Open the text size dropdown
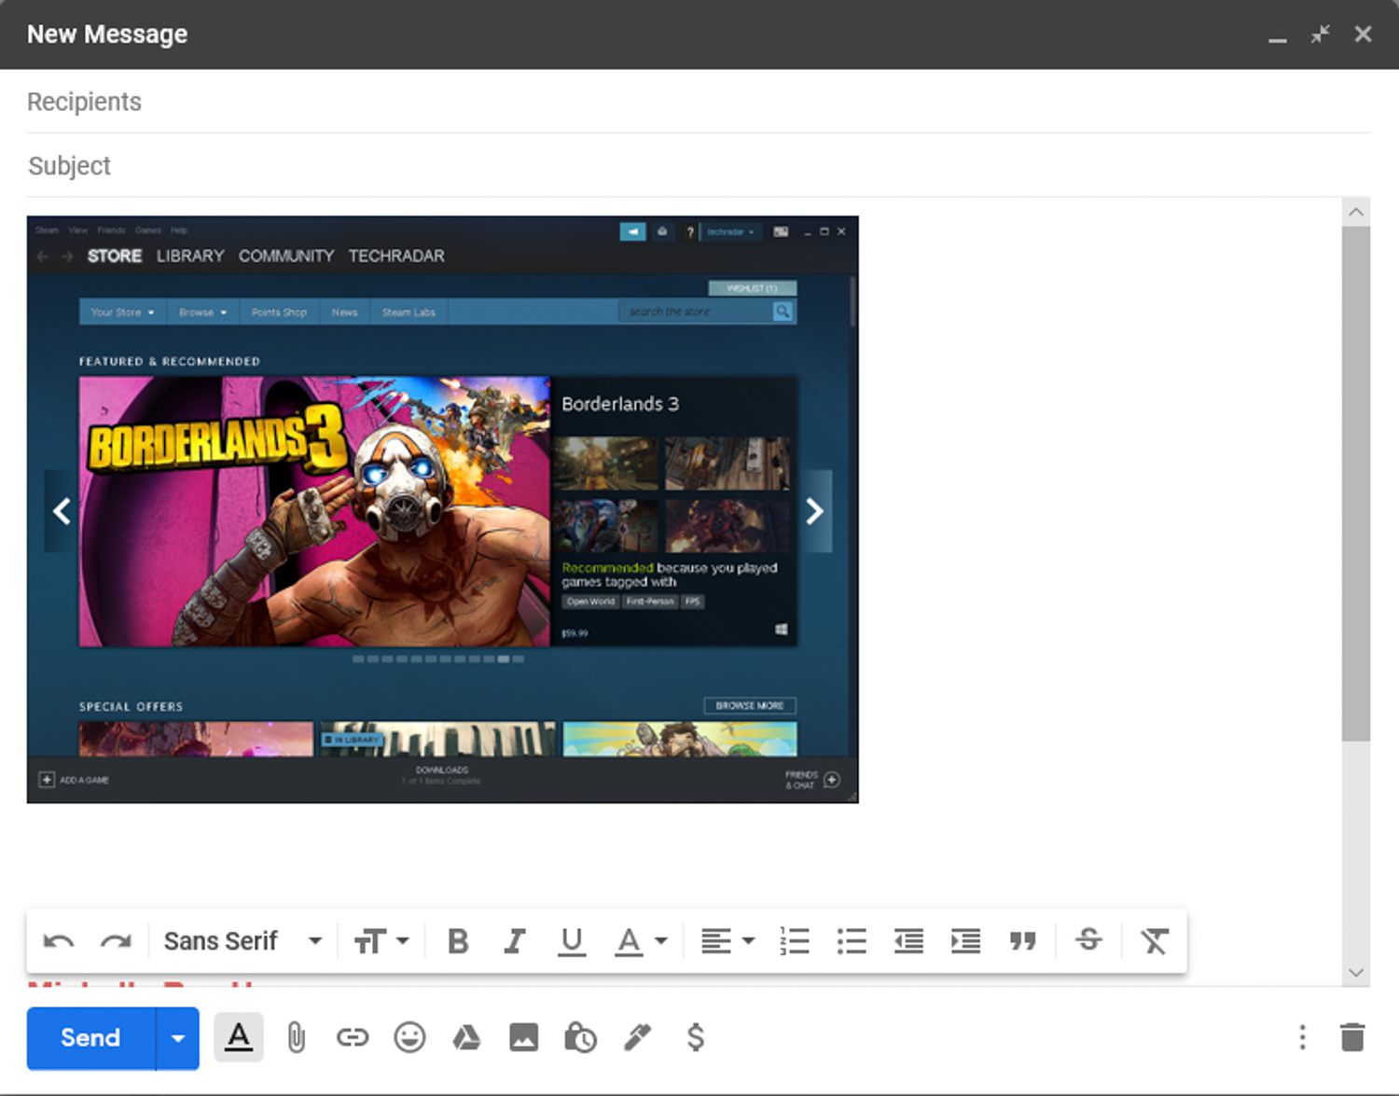1399x1096 pixels. 381,941
